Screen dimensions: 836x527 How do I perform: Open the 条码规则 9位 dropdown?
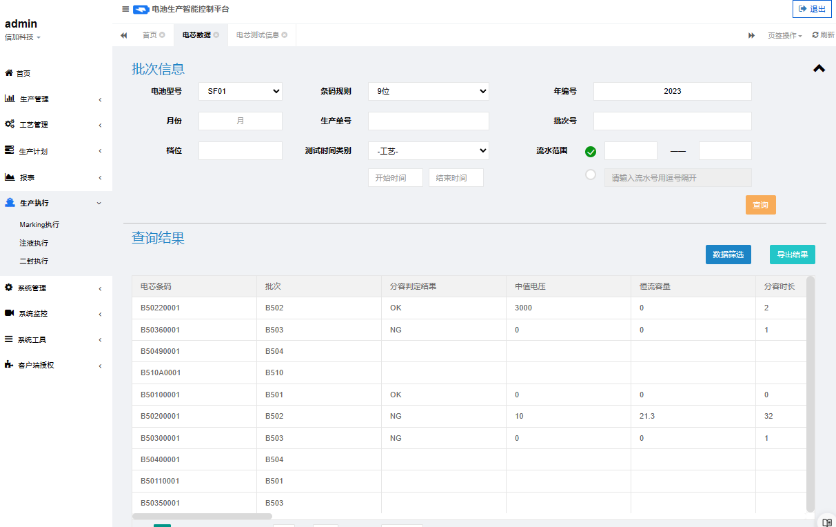click(428, 91)
